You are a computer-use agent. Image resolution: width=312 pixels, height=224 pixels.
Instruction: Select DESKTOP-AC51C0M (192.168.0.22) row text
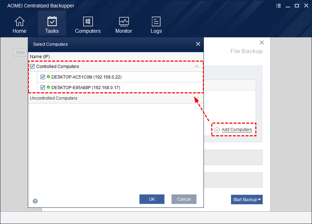(86, 77)
